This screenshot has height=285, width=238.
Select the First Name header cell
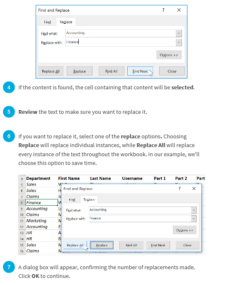(x=73, y=178)
